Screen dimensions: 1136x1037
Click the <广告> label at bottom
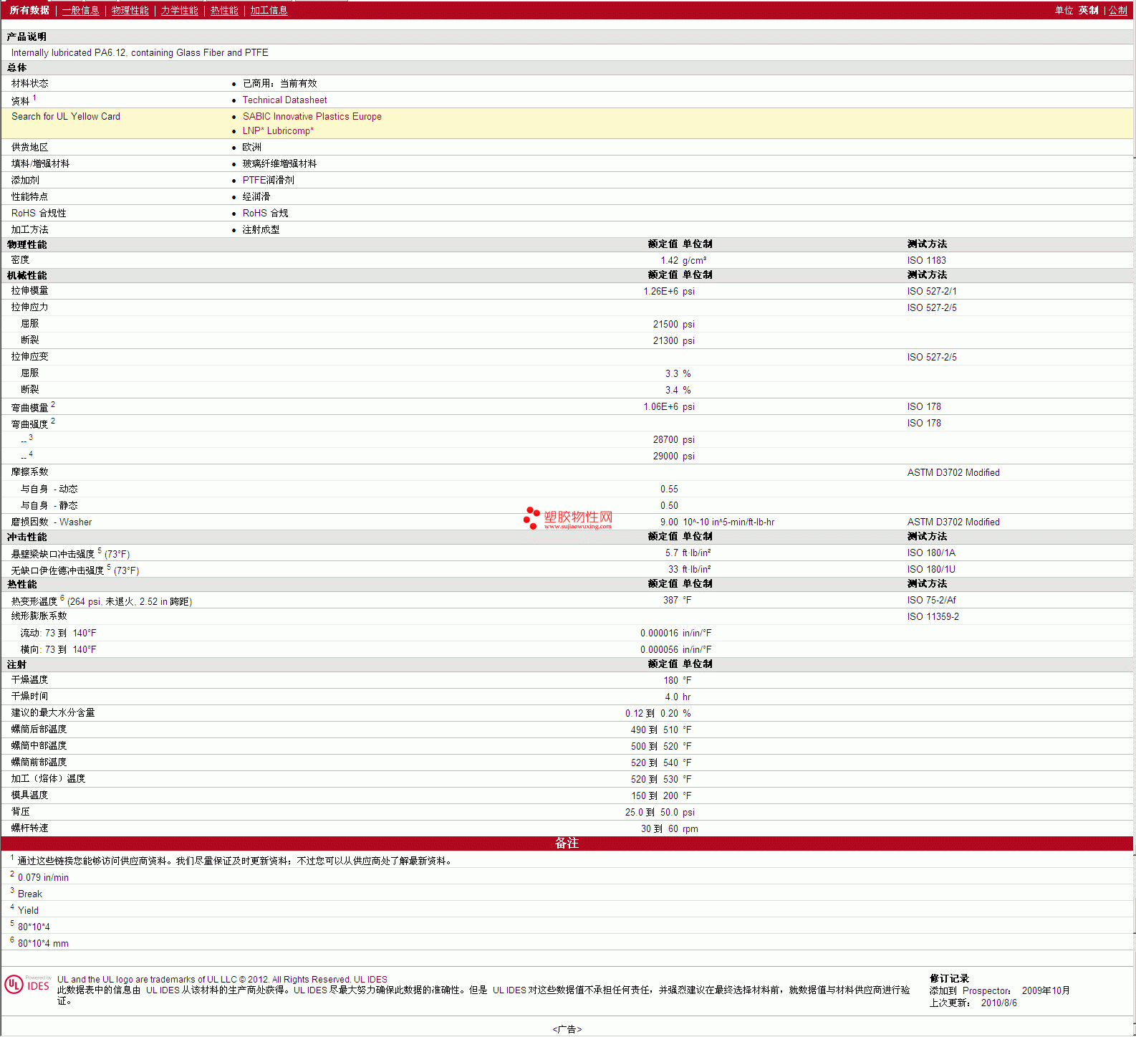click(x=567, y=1029)
